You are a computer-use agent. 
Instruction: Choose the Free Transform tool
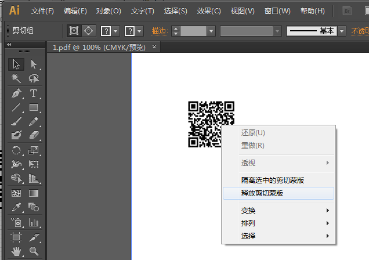34,164
